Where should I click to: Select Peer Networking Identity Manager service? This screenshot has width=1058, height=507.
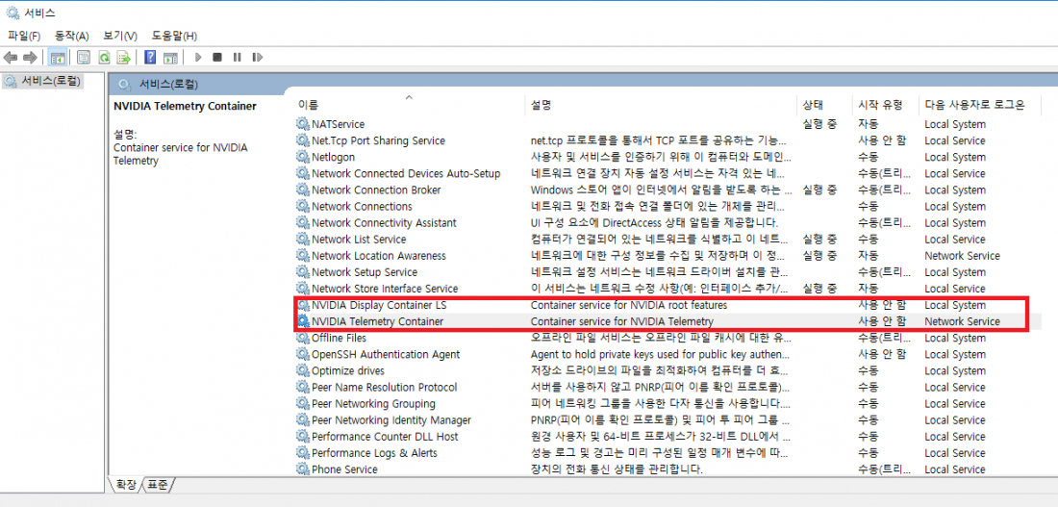391,419
